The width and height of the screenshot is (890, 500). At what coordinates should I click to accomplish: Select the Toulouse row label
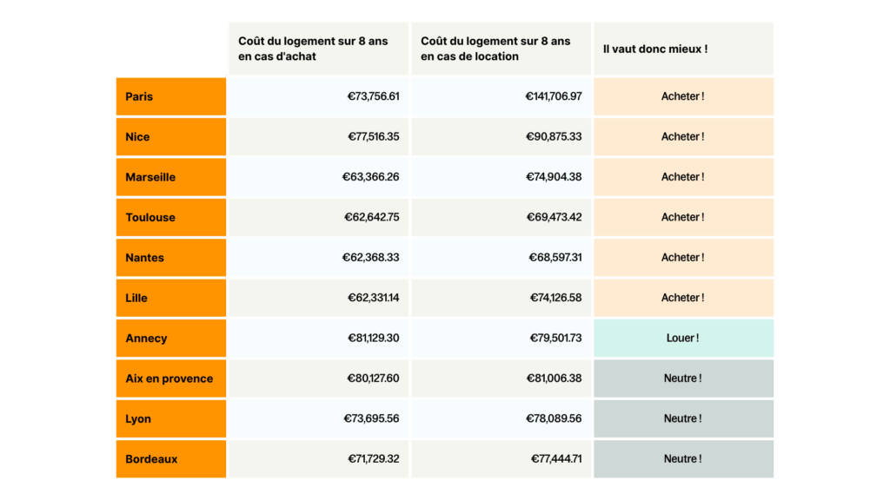pos(170,217)
